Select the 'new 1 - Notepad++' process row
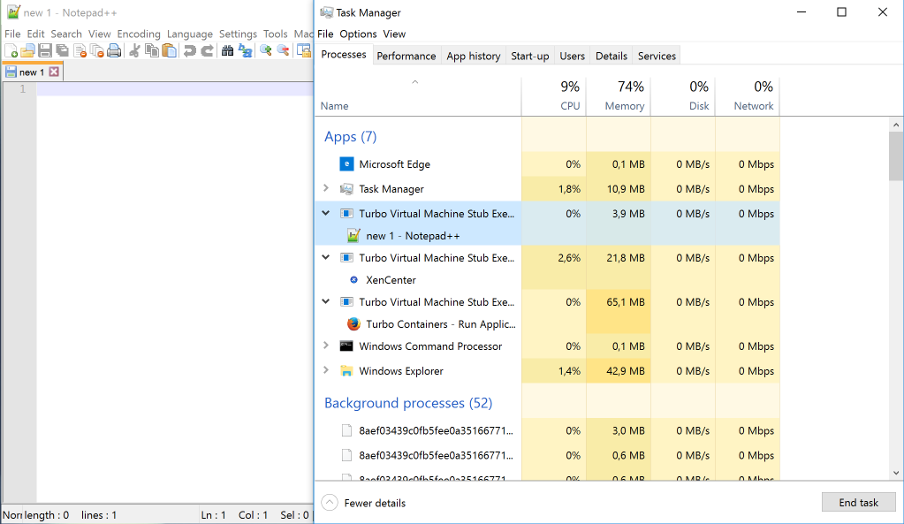 pyautogui.click(x=547, y=236)
